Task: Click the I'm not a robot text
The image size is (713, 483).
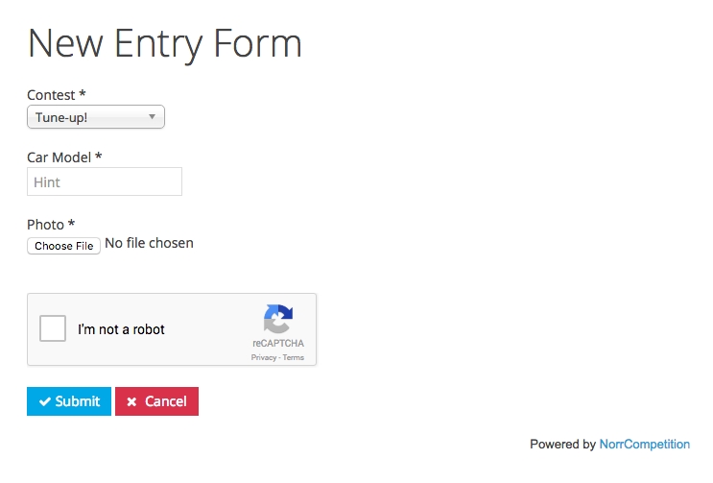Action: coord(121,329)
